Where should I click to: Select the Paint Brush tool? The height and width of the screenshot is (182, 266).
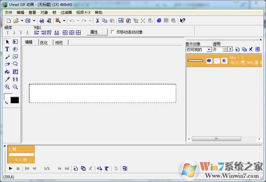pos(7,57)
